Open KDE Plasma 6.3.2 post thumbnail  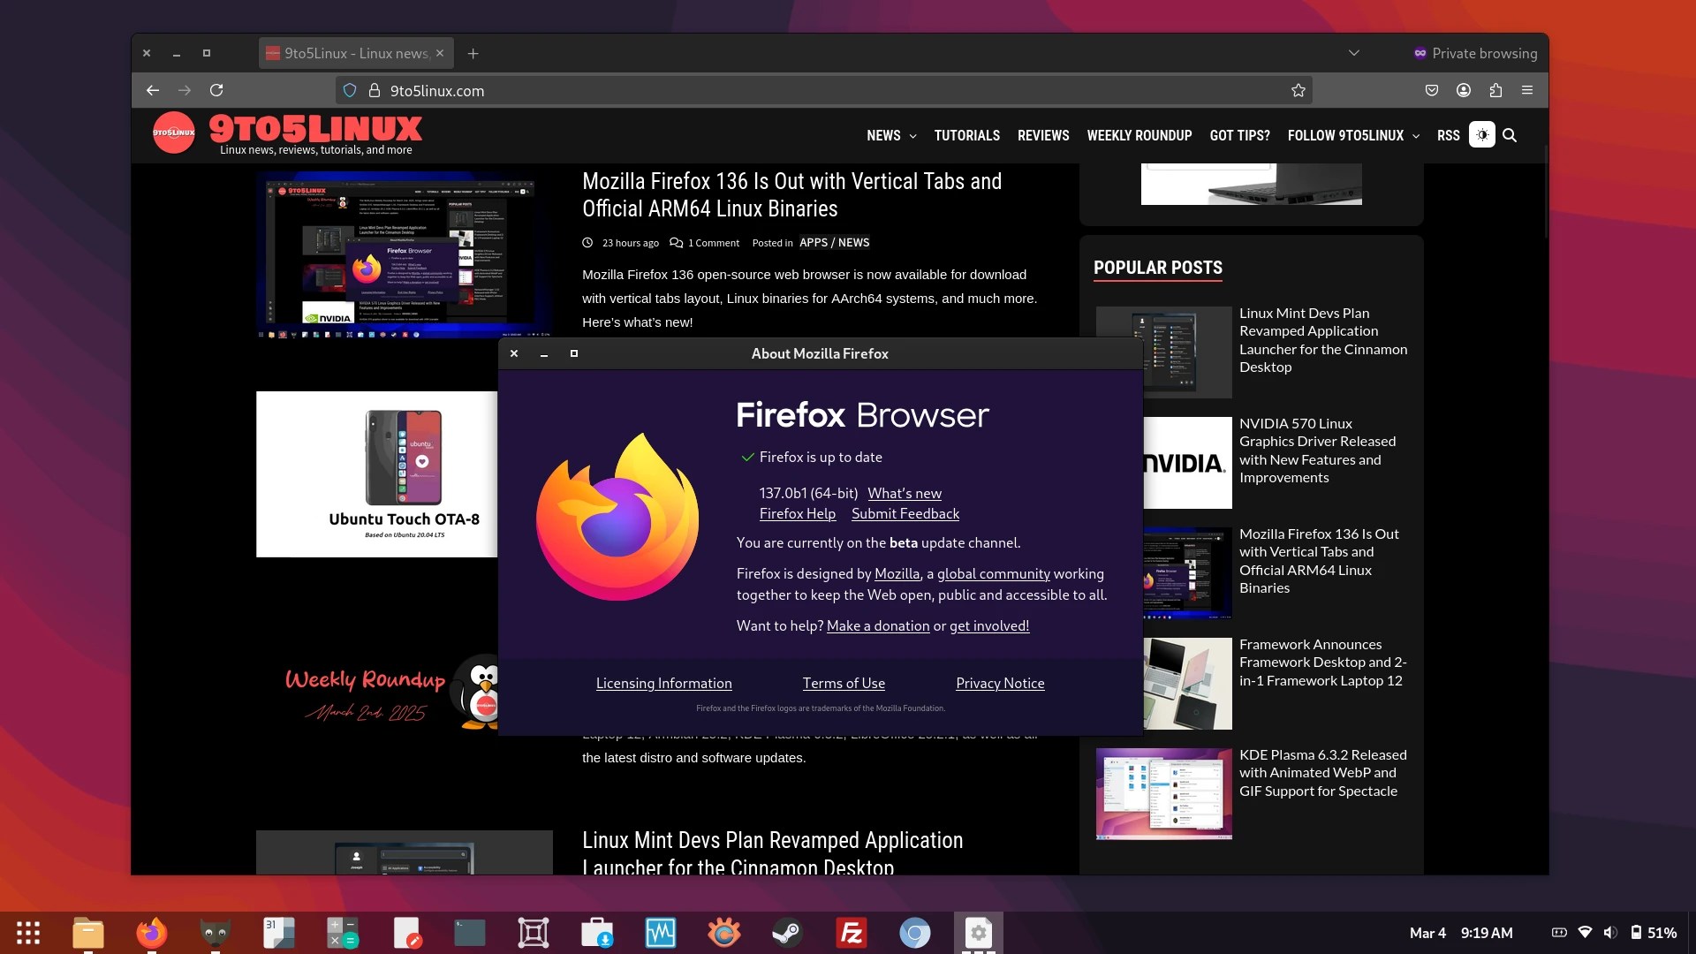[1163, 793]
